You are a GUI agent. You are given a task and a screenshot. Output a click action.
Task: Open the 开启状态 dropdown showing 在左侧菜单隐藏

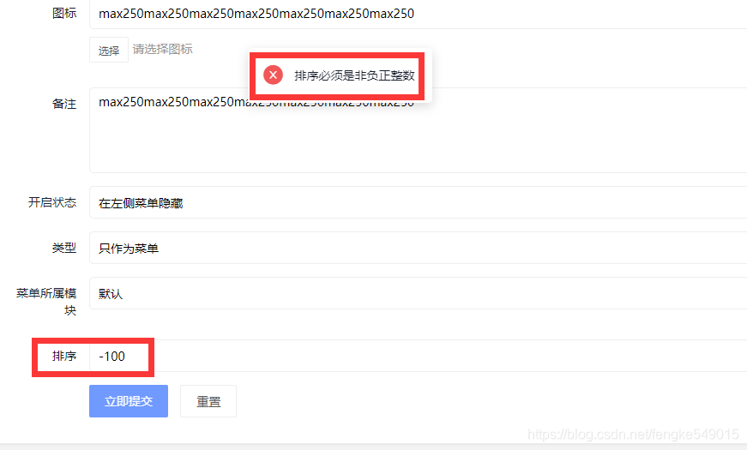tap(419, 202)
